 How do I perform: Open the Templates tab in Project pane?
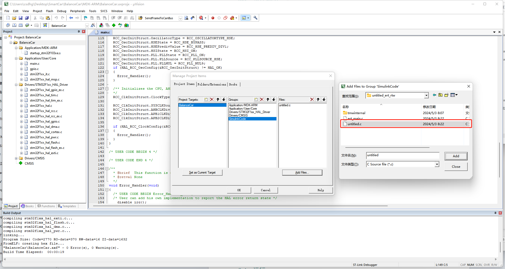[67, 206]
